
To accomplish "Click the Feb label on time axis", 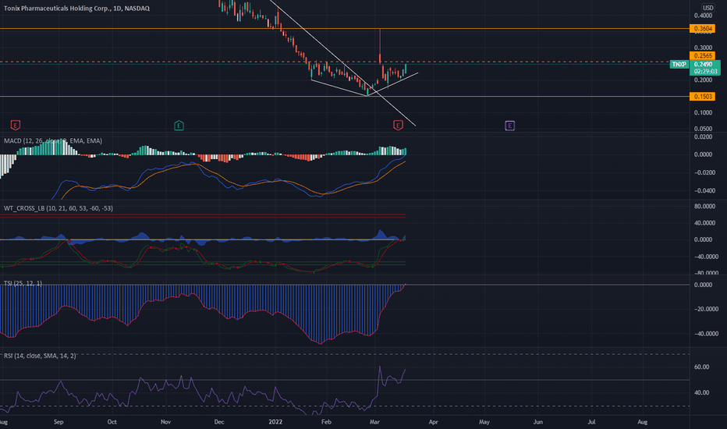I will point(326,422).
